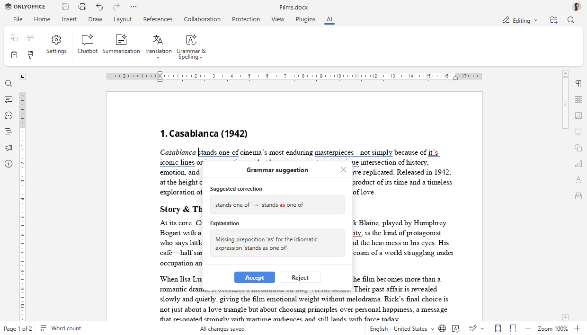Toggle spell checking in status bar
The image size is (587, 335).
point(455,328)
